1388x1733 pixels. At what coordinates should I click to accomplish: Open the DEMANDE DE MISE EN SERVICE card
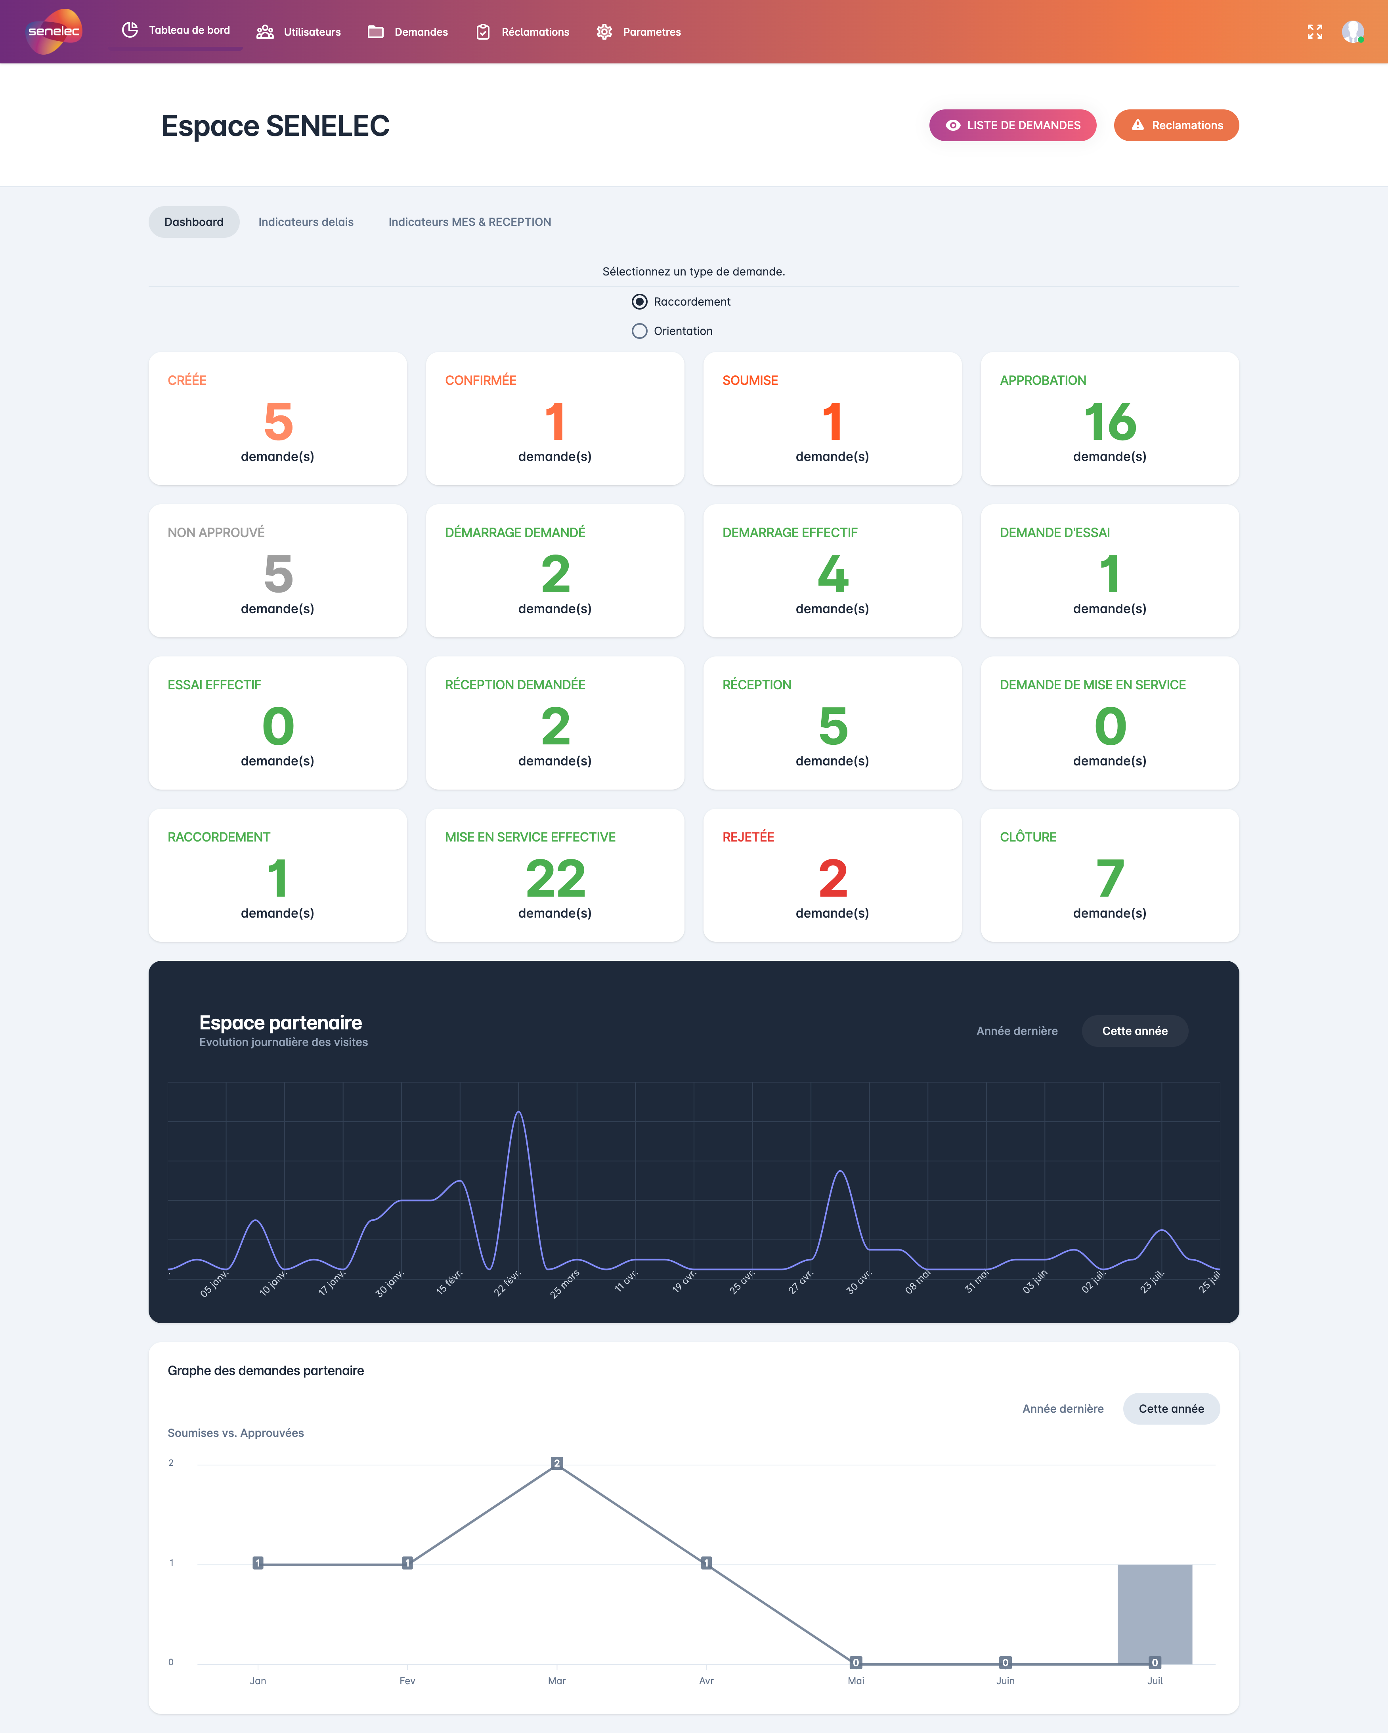point(1109,723)
